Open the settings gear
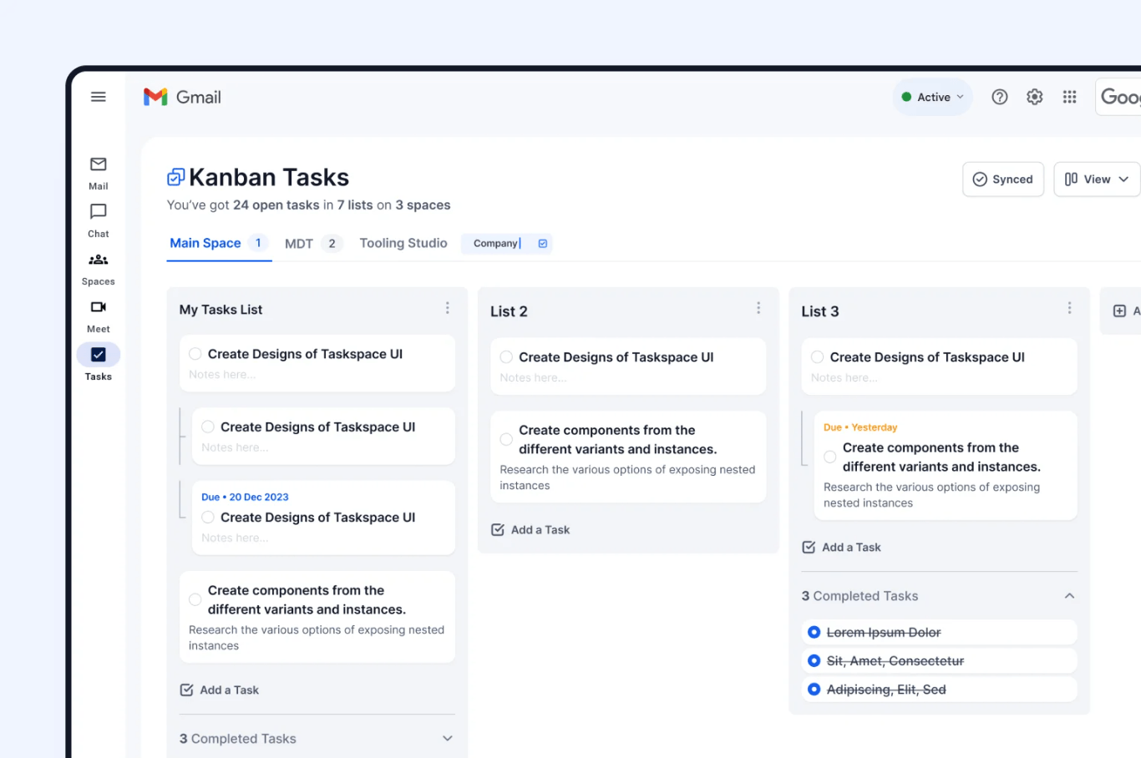1141x758 pixels. (1035, 97)
